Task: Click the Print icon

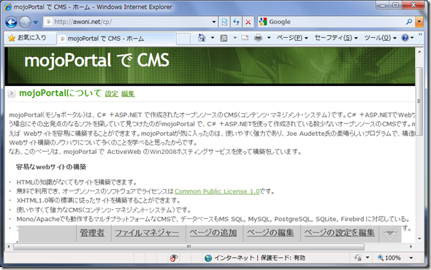Action: (258, 38)
